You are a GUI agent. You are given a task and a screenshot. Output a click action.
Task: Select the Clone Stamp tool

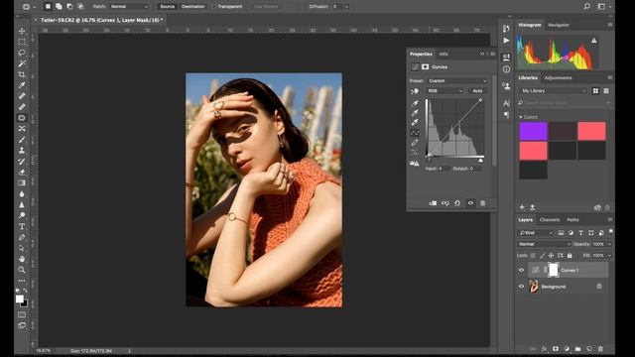(x=22, y=150)
